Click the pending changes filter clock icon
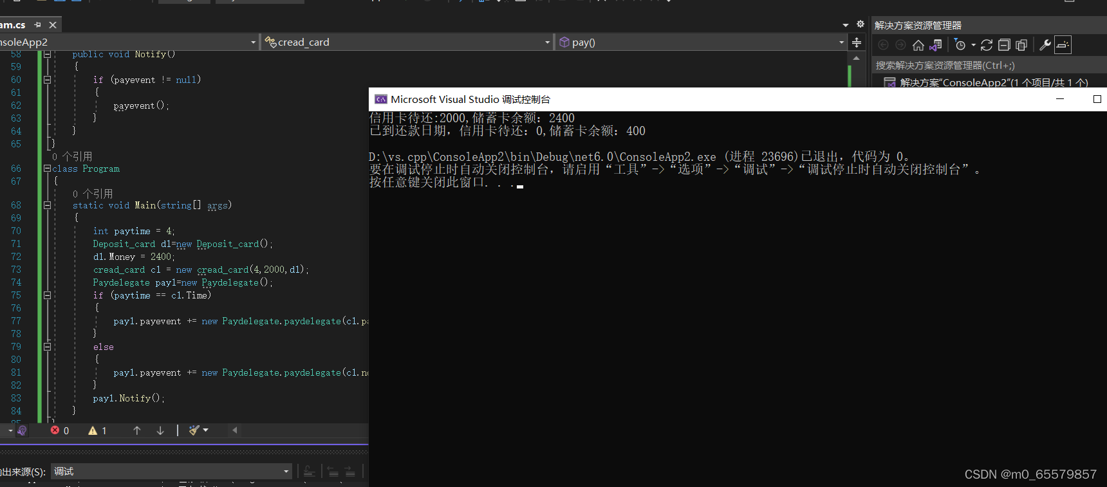The image size is (1107, 487). pos(960,45)
